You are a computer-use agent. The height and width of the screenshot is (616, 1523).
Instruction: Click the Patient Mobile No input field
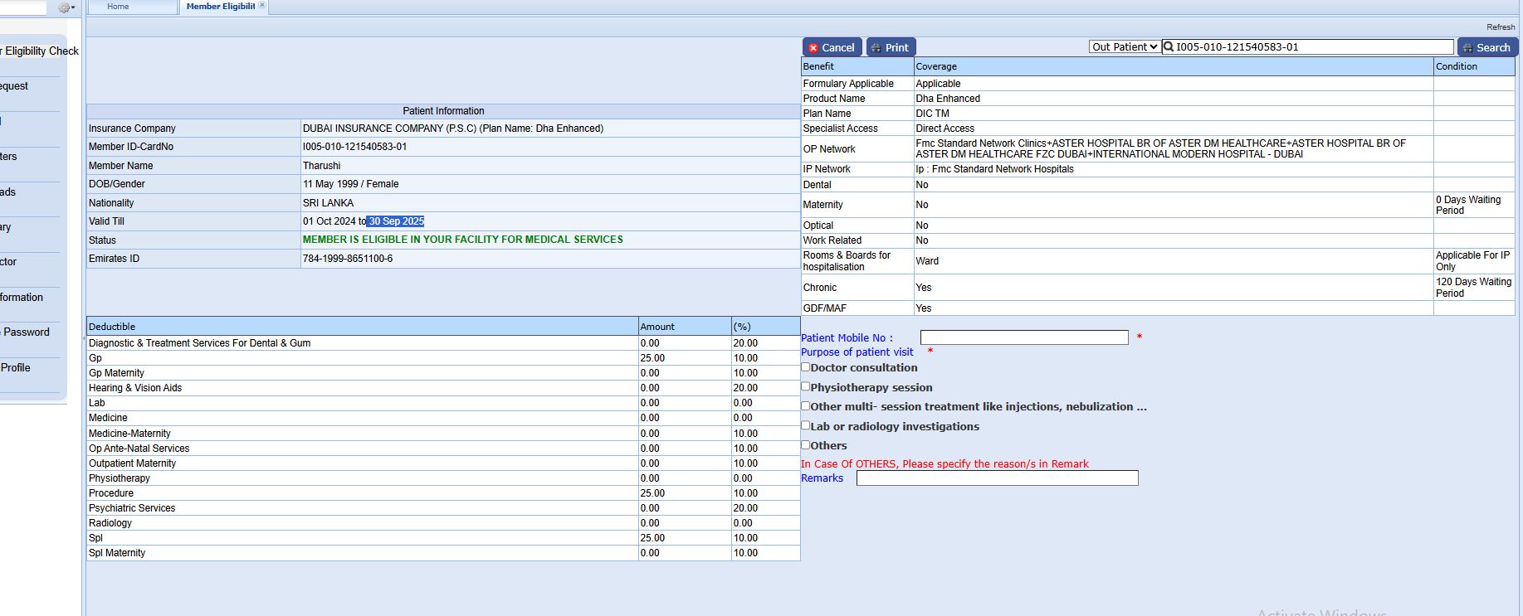point(1023,337)
